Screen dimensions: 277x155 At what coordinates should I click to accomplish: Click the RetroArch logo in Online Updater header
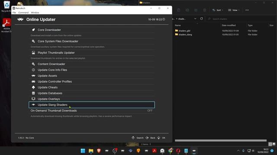click(x=20, y=19)
